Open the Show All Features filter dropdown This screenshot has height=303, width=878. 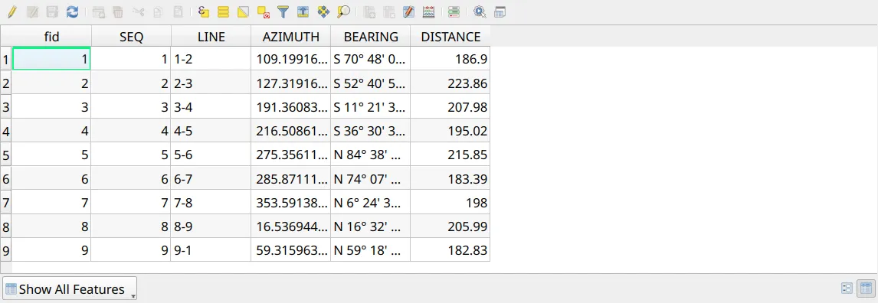click(70, 289)
